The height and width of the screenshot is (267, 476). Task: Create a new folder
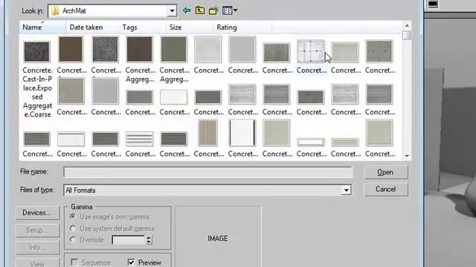(x=213, y=10)
